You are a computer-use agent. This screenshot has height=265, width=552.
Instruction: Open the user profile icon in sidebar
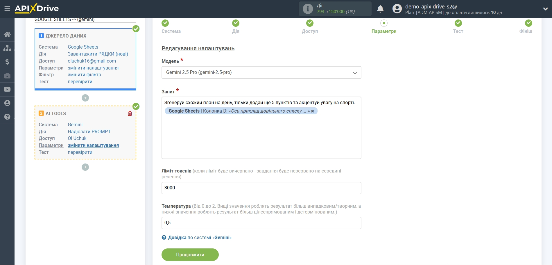pos(7,103)
